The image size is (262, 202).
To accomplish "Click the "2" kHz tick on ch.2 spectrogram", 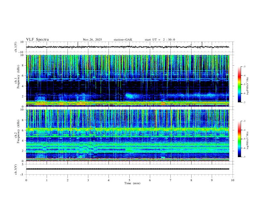I will pos(23,151).
